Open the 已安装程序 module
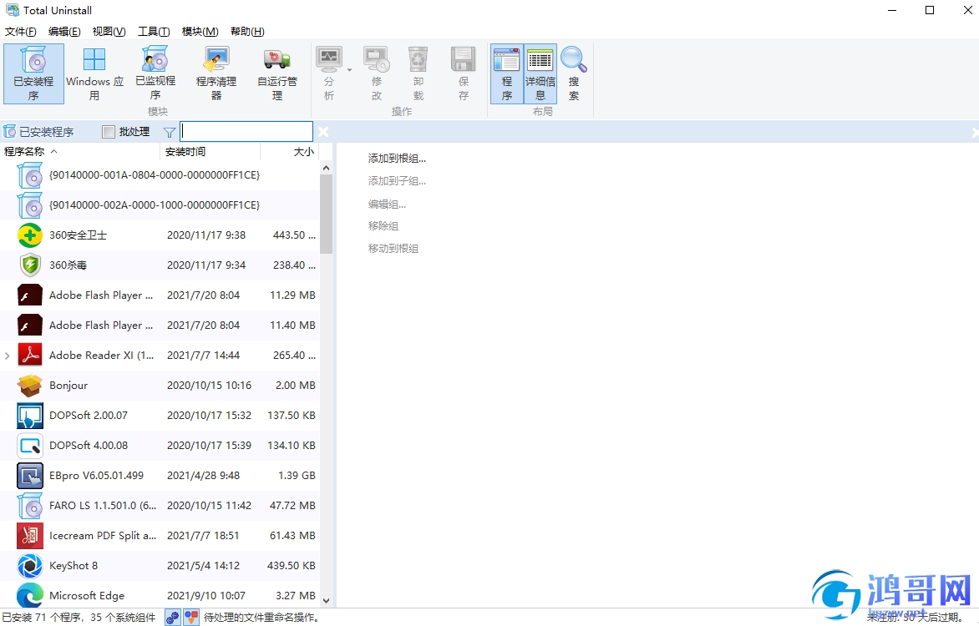Image resolution: width=979 pixels, height=626 pixels. pyautogui.click(x=33, y=73)
